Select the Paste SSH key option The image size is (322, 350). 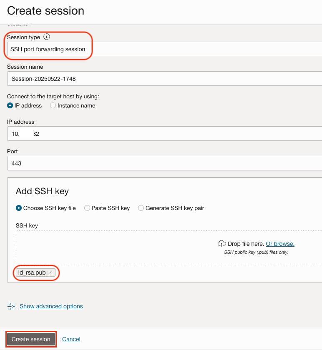point(87,208)
